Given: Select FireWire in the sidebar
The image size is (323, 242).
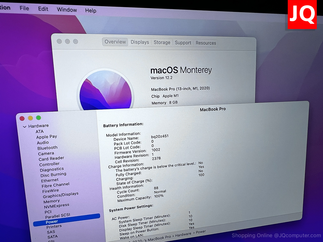Looking at the screenshot, I should point(50,191).
